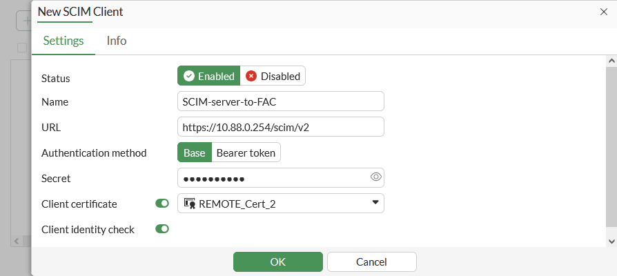Expand the REMOTE_Cert_2 dropdown arrow
This screenshot has height=276, width=617.
(375, 203)
